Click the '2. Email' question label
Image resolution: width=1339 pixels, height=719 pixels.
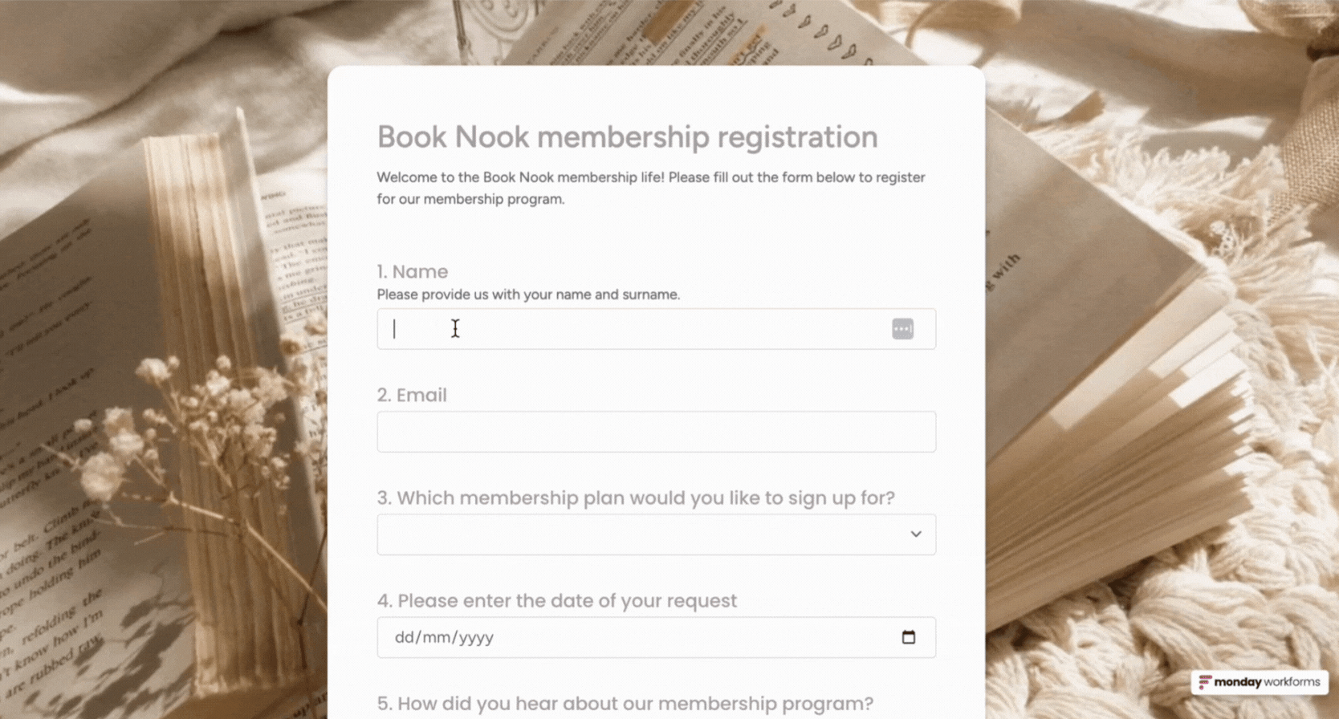(412, 395)
